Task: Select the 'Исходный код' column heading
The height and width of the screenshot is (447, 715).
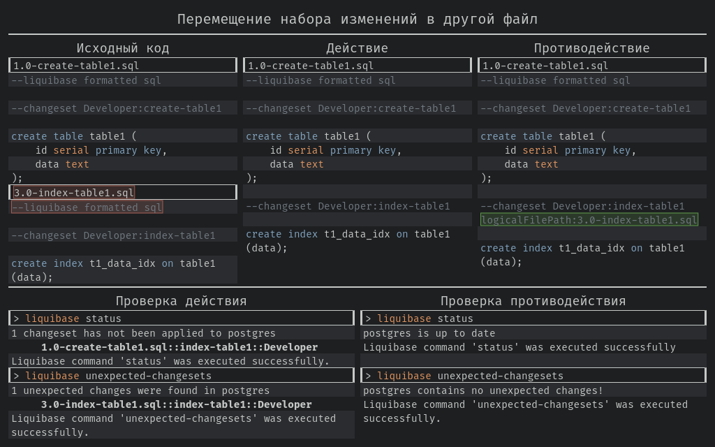Action: click(x=123, y=48)
